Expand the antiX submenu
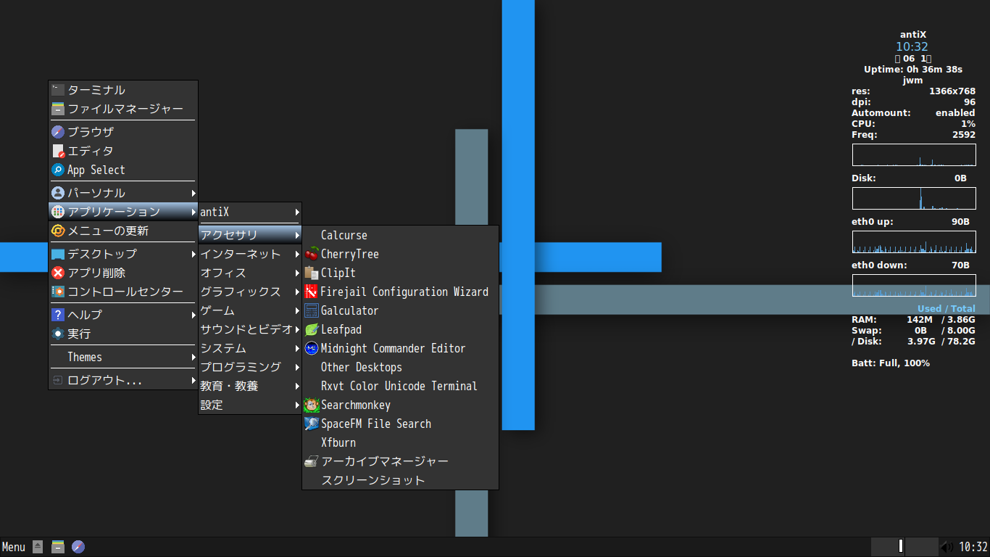 point(250,212)
